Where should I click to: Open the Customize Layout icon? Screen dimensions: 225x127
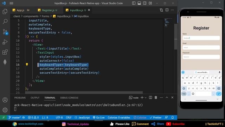(150, 3)
